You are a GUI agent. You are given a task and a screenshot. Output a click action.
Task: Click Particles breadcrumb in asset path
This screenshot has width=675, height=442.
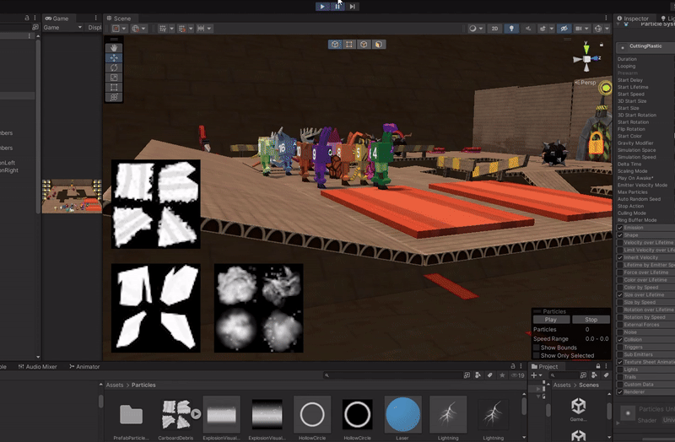click(143, 385)
